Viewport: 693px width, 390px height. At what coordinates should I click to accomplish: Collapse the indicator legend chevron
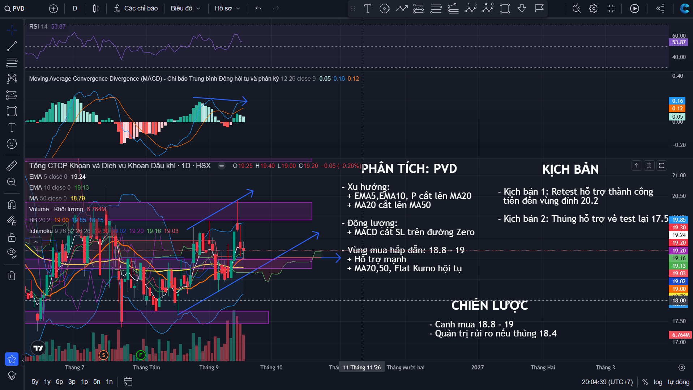point(35,242)
